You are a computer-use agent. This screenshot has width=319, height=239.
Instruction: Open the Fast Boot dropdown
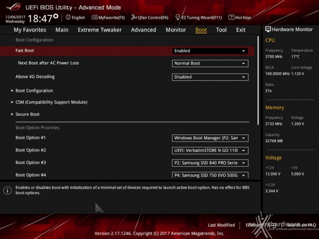point(210,51)
